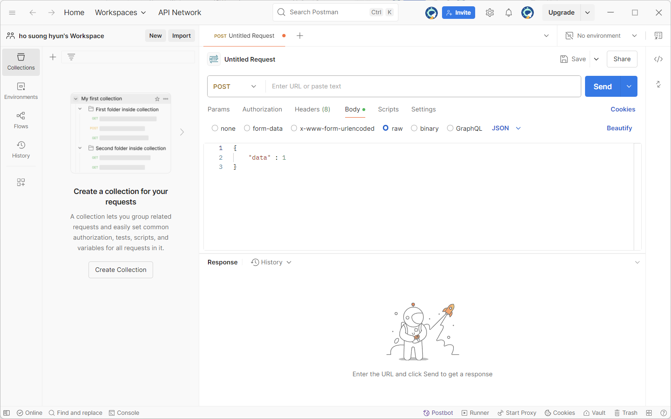Click the two-pane layout icon in status bar
Image resolution: width=671 pixels, height=419 pixels.
click(x=649, y=413)
